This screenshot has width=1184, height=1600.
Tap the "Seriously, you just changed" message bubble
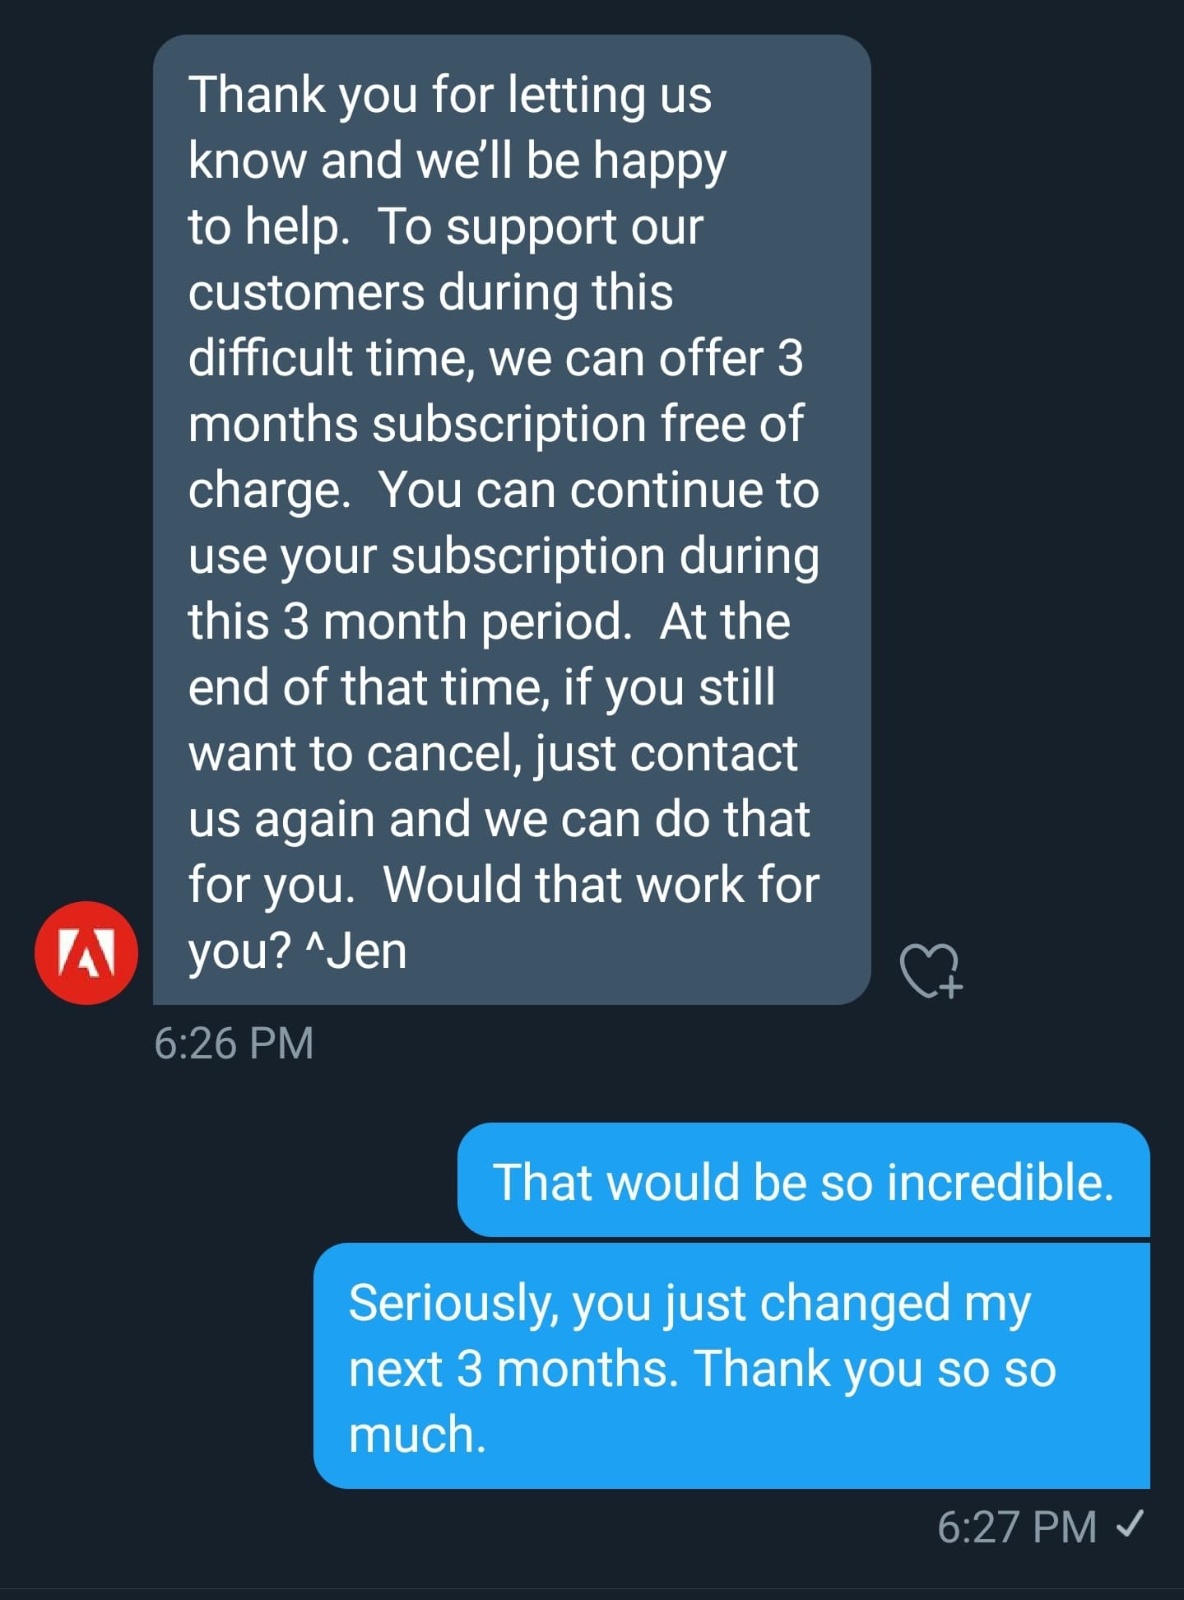[690, 1304]
